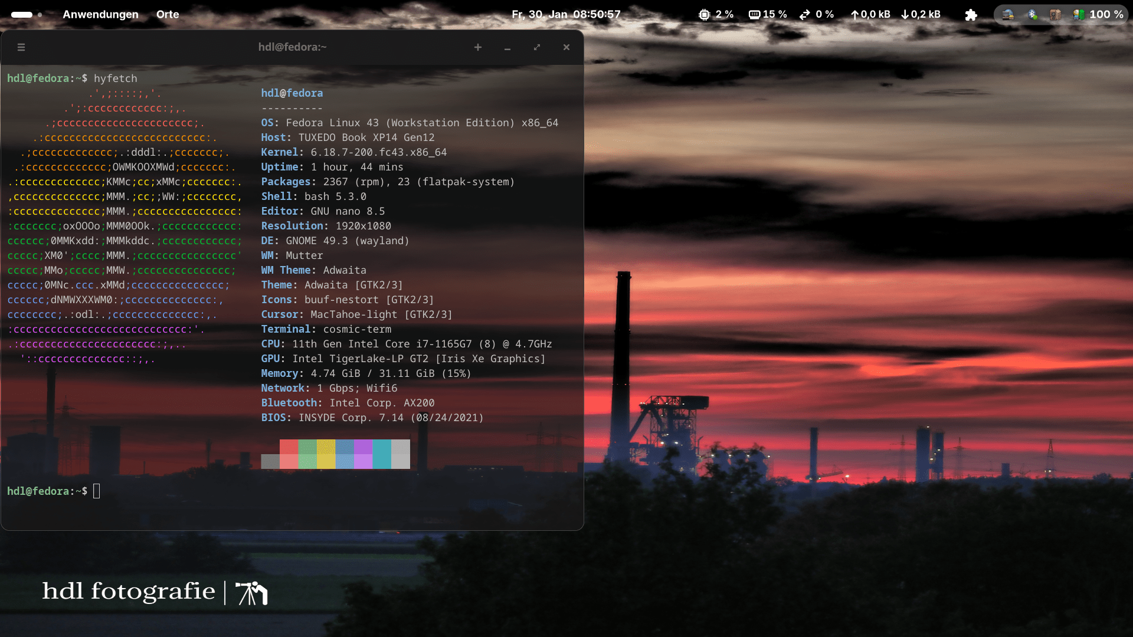The width and height of the screenshot is (1133, 637).
Task: Click the download speed 0,2 kB indicator
Action: 921,15
